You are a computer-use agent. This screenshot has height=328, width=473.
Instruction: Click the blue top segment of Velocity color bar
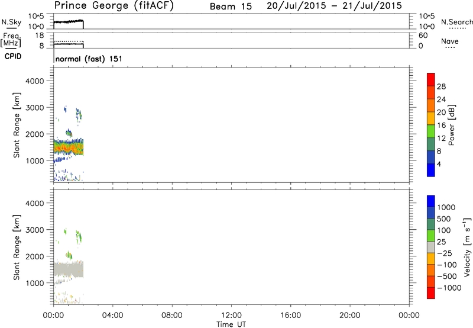tap(431, 201)
